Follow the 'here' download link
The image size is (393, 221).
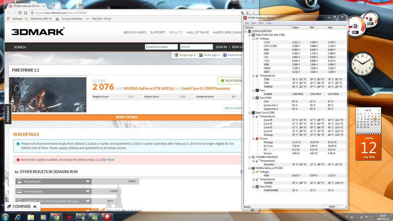click(x=111, y=160)
